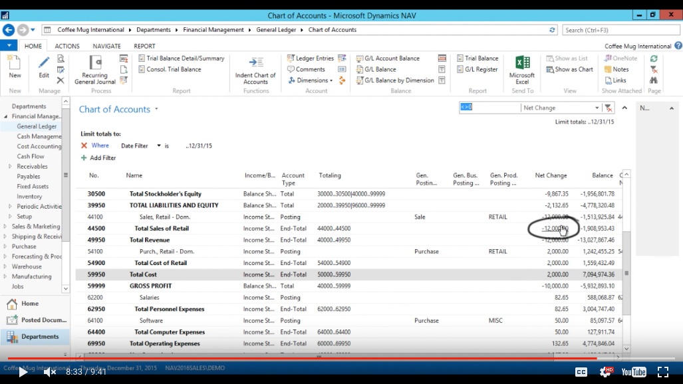
Task: Open Notes attachment
Action: (616, 69)
